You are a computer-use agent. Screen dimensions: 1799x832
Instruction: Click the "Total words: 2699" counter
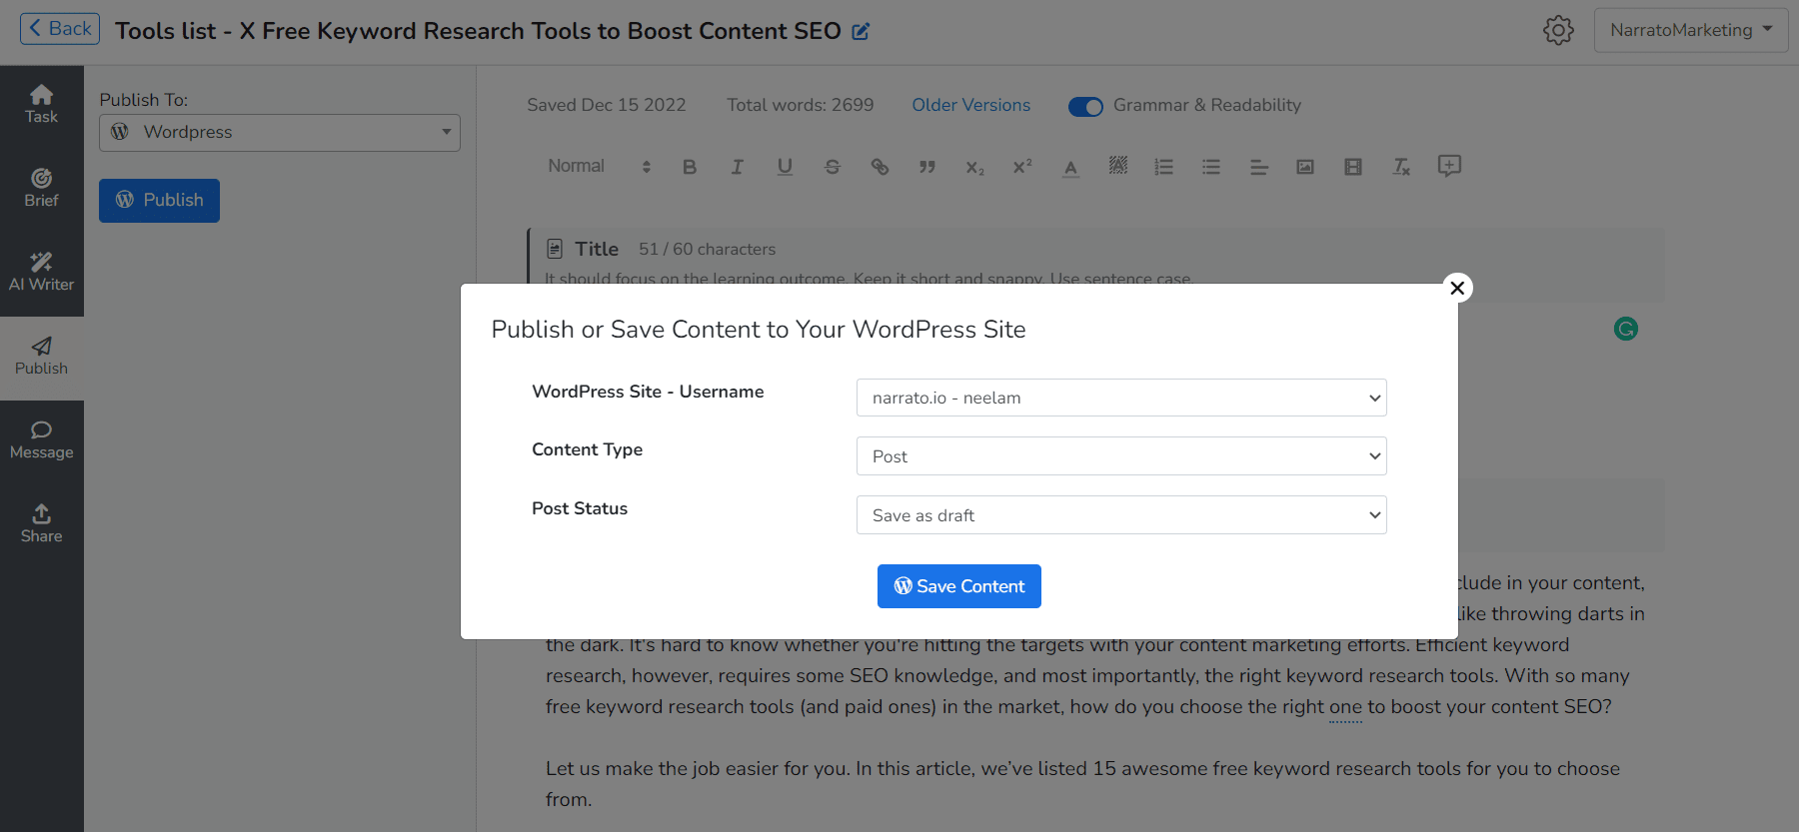[801, 105]
